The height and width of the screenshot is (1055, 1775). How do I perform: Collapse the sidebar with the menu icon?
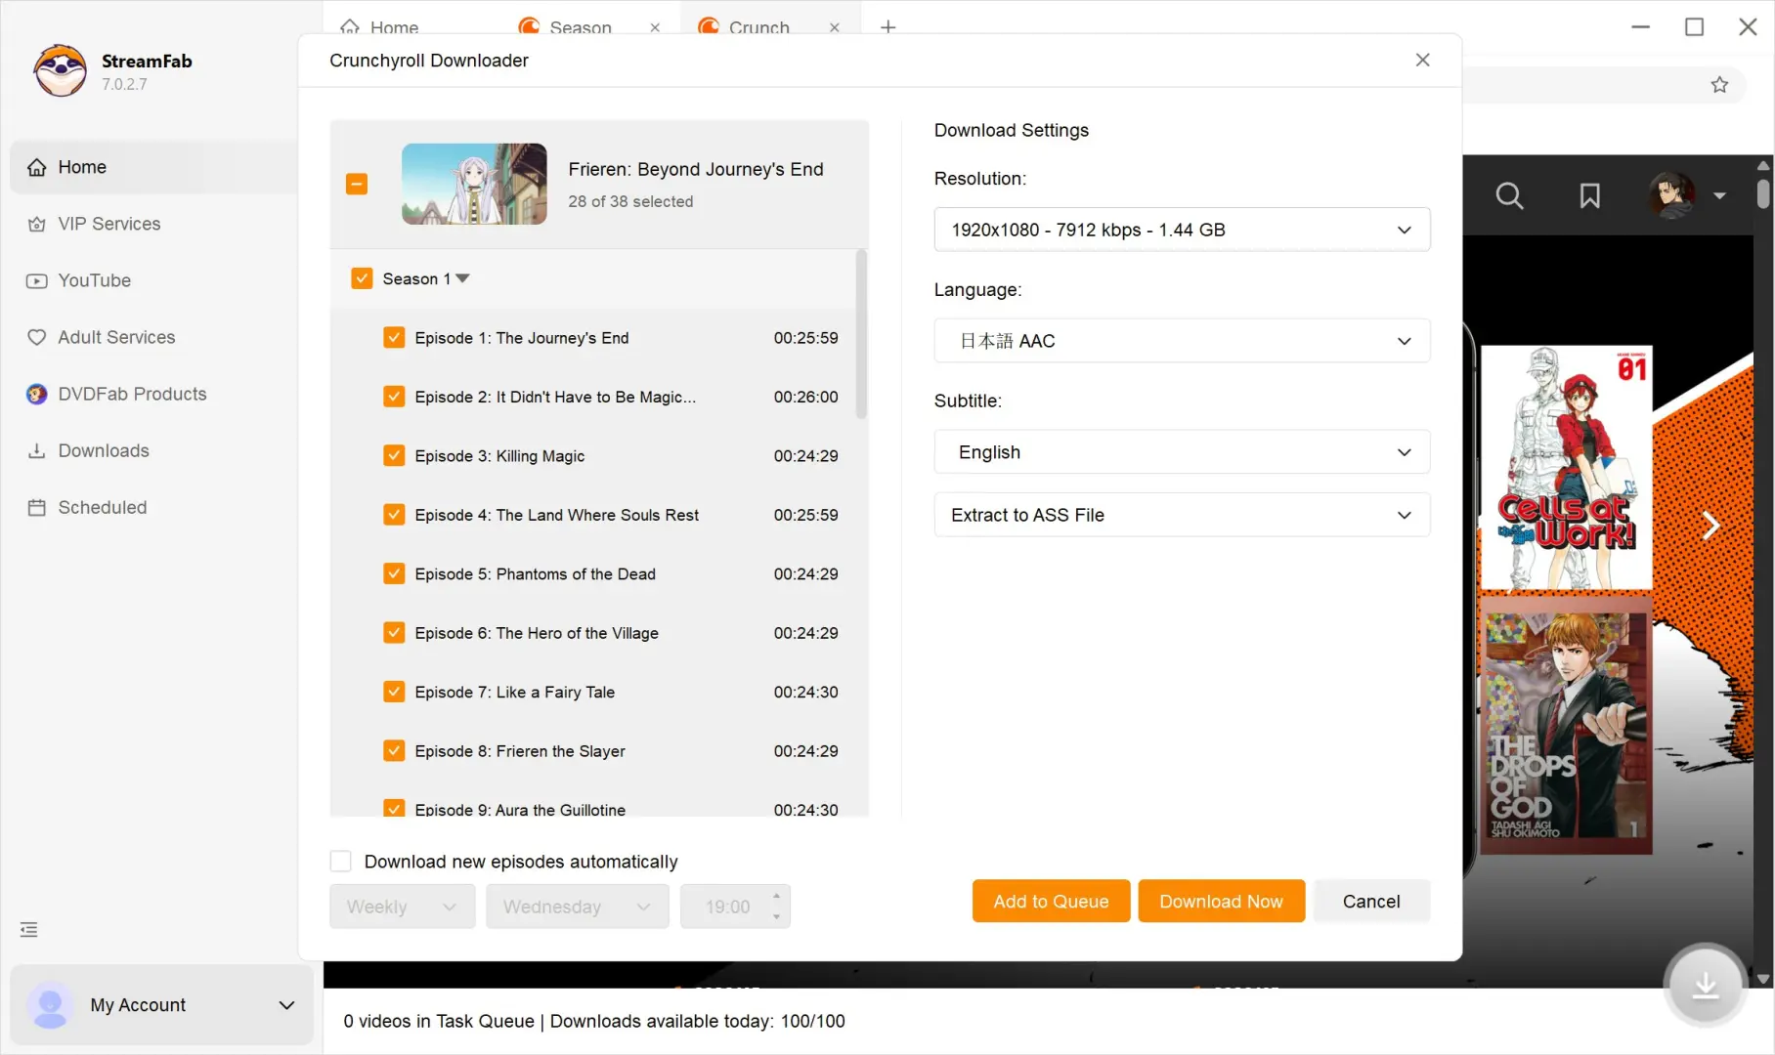point(29,929)
